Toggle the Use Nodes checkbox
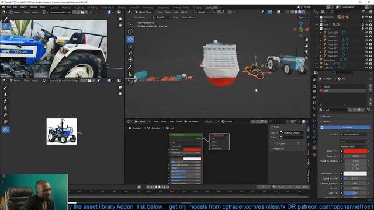374x210 pixels. [186, 122]
